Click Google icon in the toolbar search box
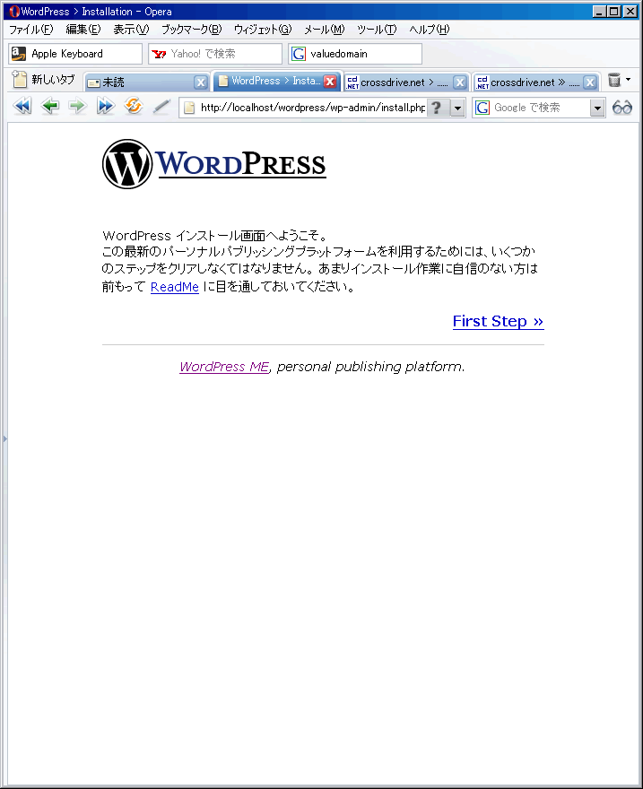 click(x=482, y=108)
